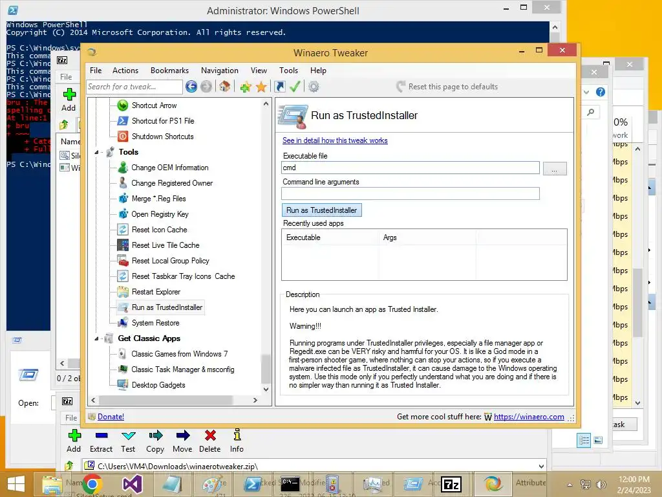Open 'See in detail how this tweak works' link
This screenshot has height=497, width=662.
point(335,140)
